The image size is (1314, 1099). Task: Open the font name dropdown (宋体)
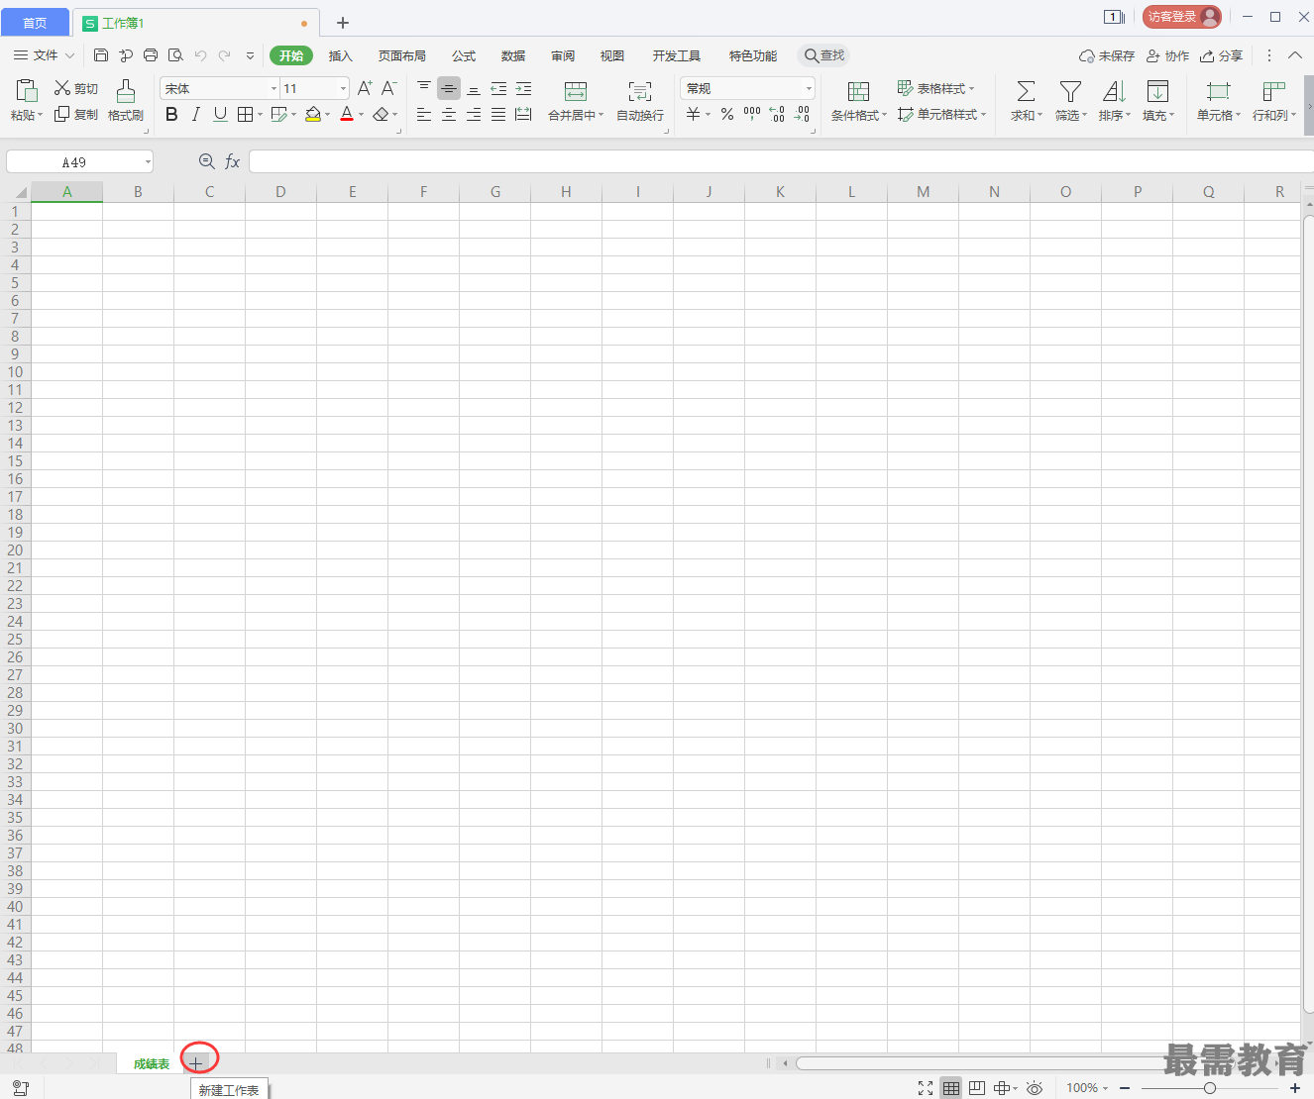[274, 89]
